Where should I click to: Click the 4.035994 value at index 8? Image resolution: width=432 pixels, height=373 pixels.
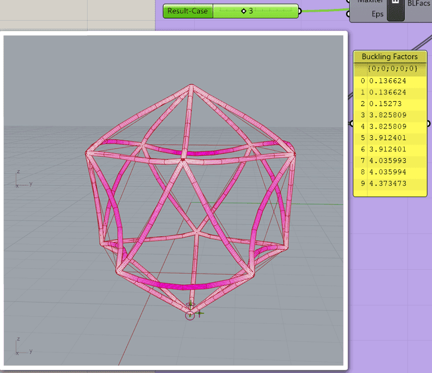[387, 172]
